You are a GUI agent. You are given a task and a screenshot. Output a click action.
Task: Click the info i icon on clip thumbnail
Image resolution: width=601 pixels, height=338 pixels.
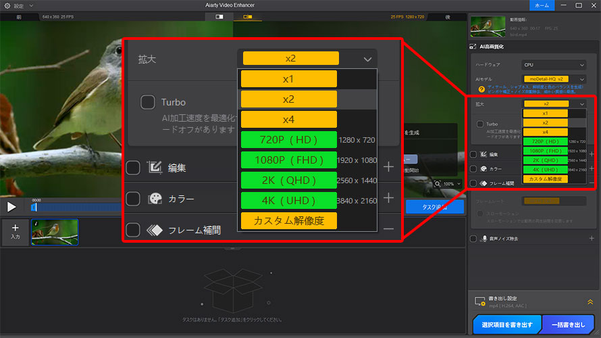pos(36,223)
